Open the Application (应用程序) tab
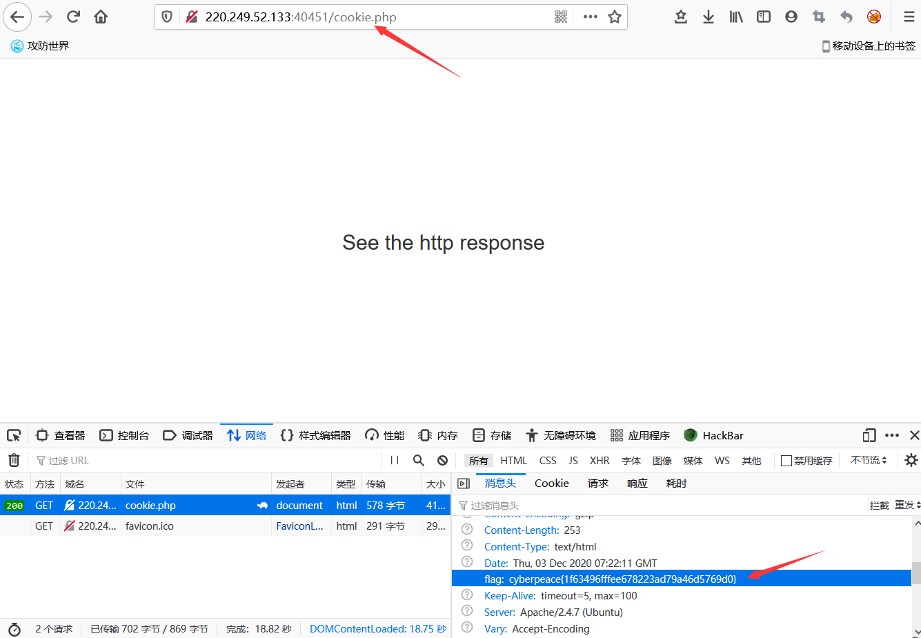Image resolution: width=921 pixels, height=638 pixels. [x=640, y=435]
